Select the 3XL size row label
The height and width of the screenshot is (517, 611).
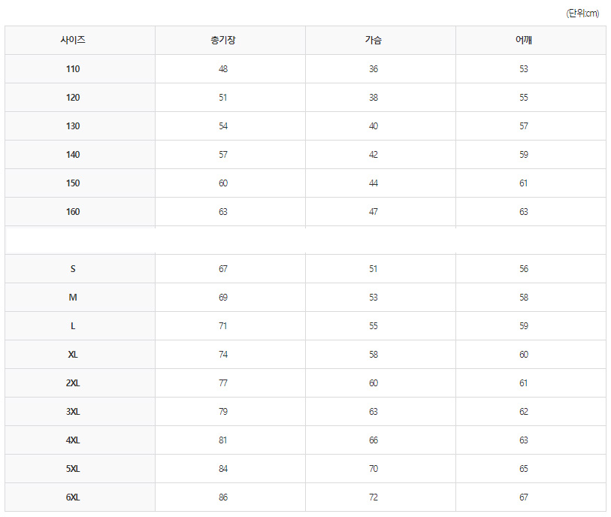73,412
